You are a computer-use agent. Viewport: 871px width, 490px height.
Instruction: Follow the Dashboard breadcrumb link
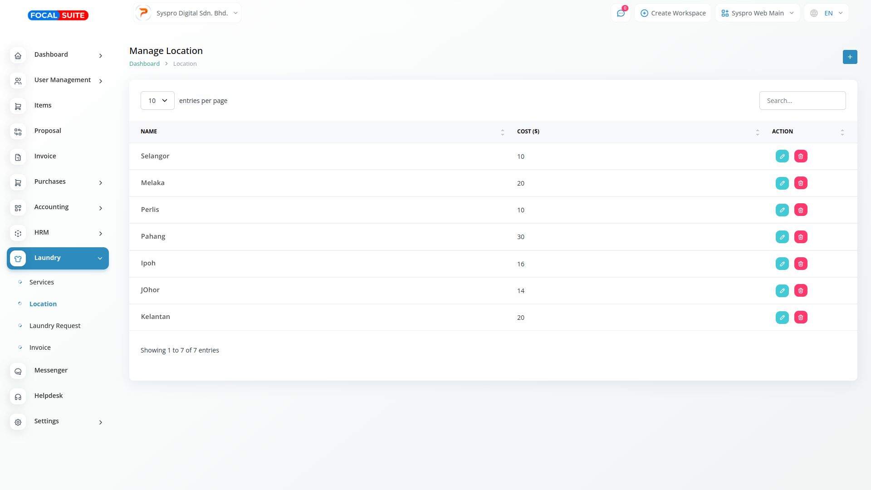coord(144,64)
